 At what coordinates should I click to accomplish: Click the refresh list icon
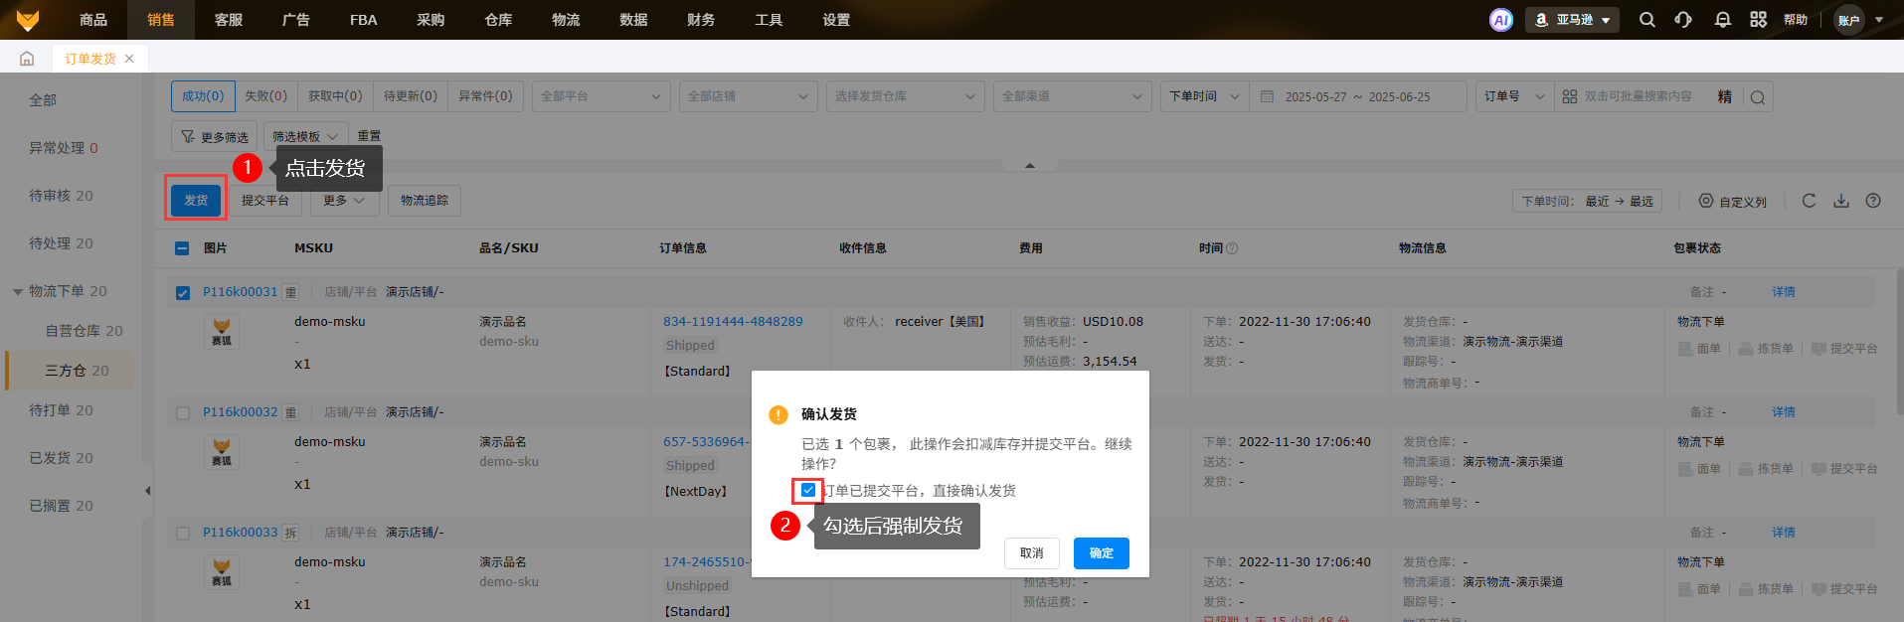[x=1809, y=201]
